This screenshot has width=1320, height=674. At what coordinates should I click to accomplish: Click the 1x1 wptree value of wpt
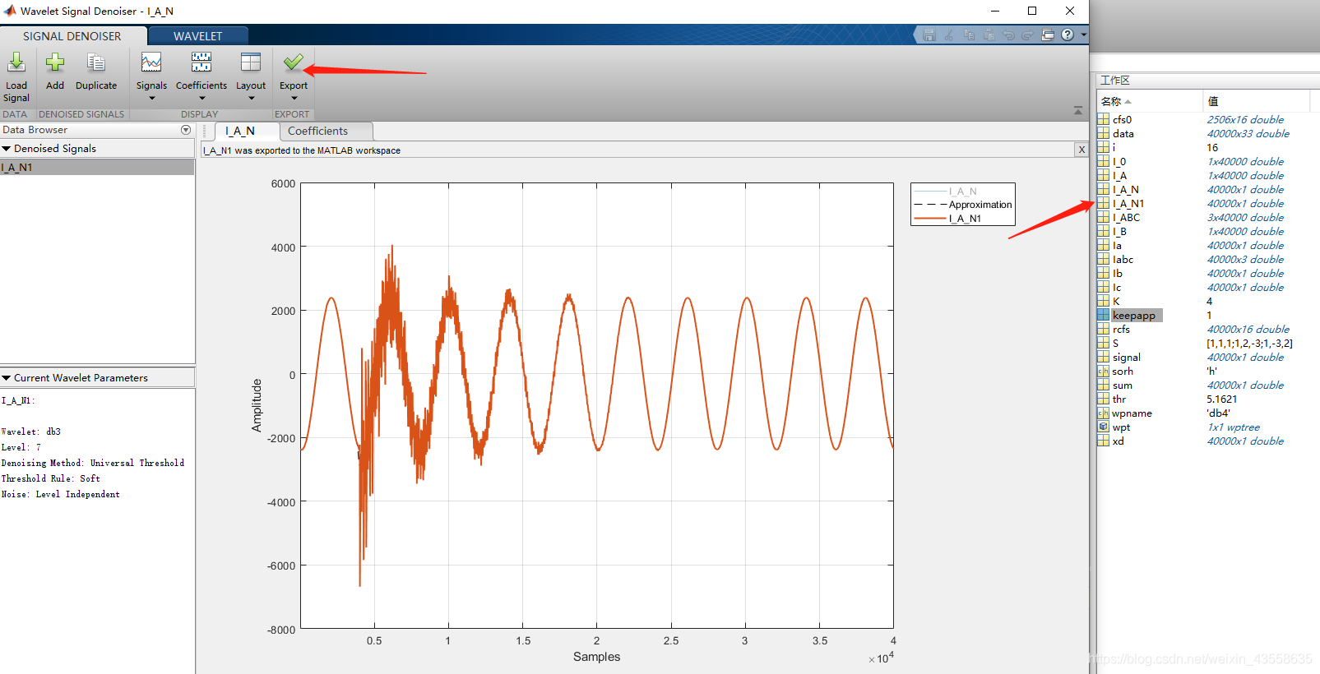click(1234, 427)
